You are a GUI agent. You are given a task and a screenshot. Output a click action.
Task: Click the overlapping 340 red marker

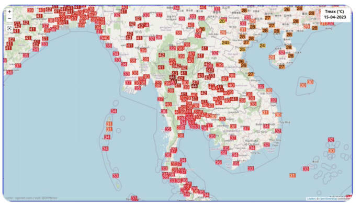[105, 38]
